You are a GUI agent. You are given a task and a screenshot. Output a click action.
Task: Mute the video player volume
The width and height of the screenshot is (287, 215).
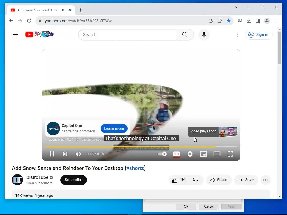[x=78, y=154]
